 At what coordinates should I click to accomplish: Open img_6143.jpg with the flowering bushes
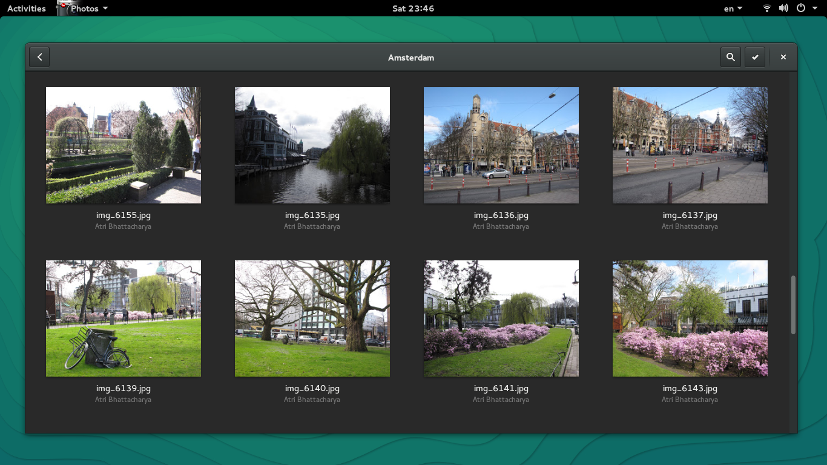[x=690, y=318]
